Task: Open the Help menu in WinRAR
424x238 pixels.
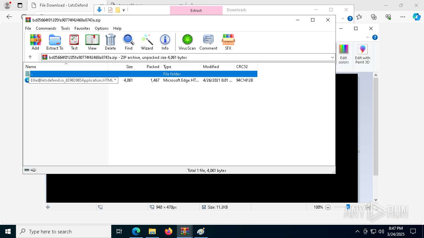Action: pos(117,28)
